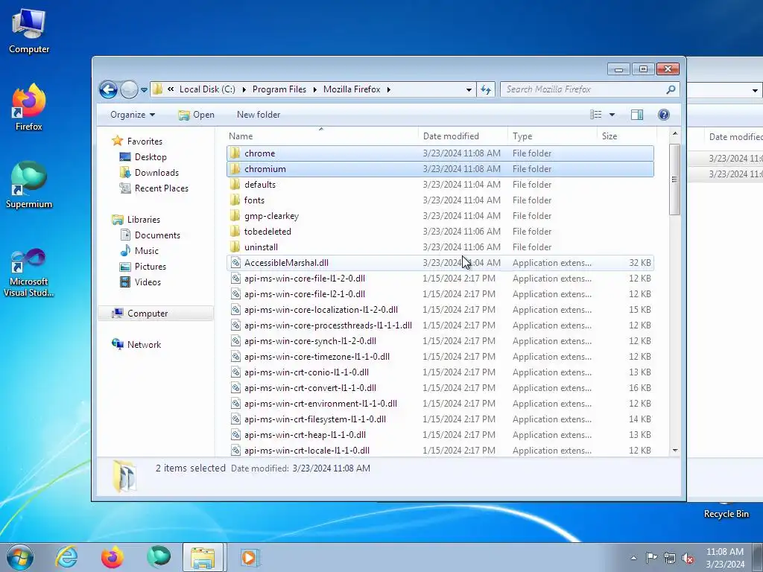Click the file list scrollbar up arrow
The width and height of the screenshot is (763, 572).
pos(675,133)
